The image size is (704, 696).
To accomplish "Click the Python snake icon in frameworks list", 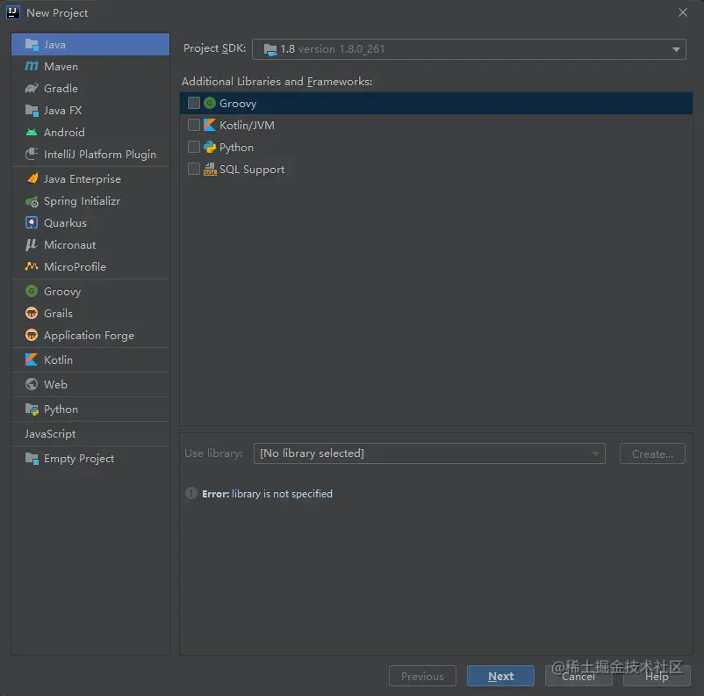I will pyautogui.click(x=210, y=147).
